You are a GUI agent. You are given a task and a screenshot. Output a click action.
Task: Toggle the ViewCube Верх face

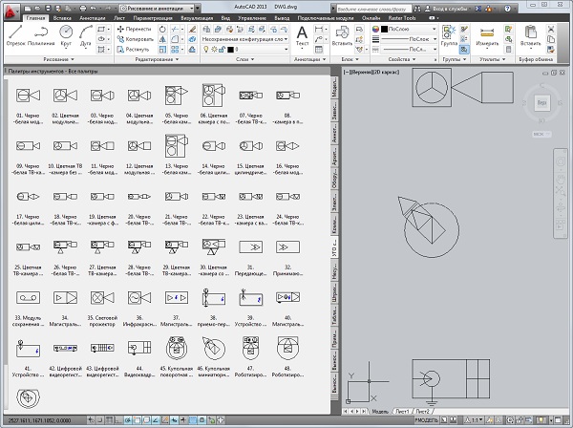[541, 101]
